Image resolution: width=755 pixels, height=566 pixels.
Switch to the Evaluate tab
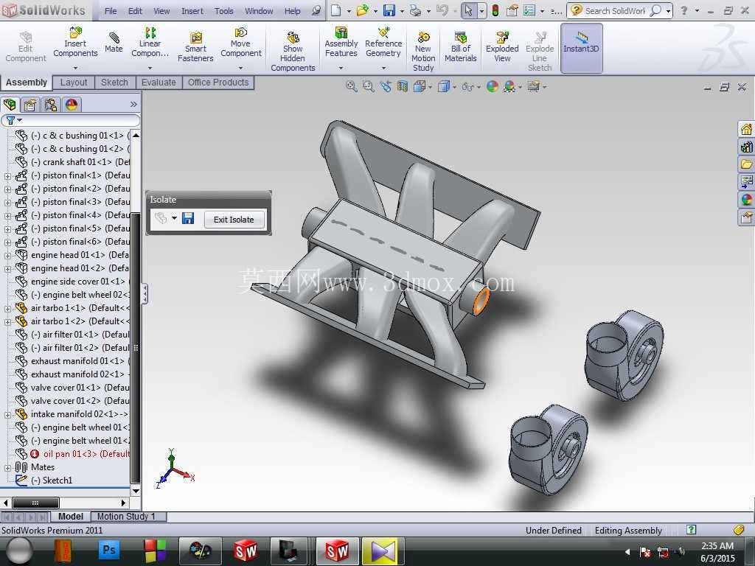tap(159, 83)
